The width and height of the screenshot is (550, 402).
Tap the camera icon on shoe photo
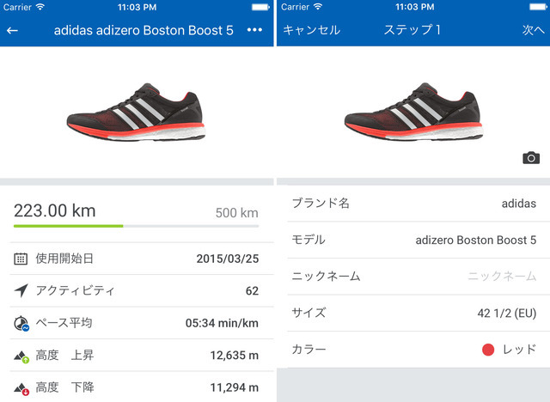(x=531, y=157)
